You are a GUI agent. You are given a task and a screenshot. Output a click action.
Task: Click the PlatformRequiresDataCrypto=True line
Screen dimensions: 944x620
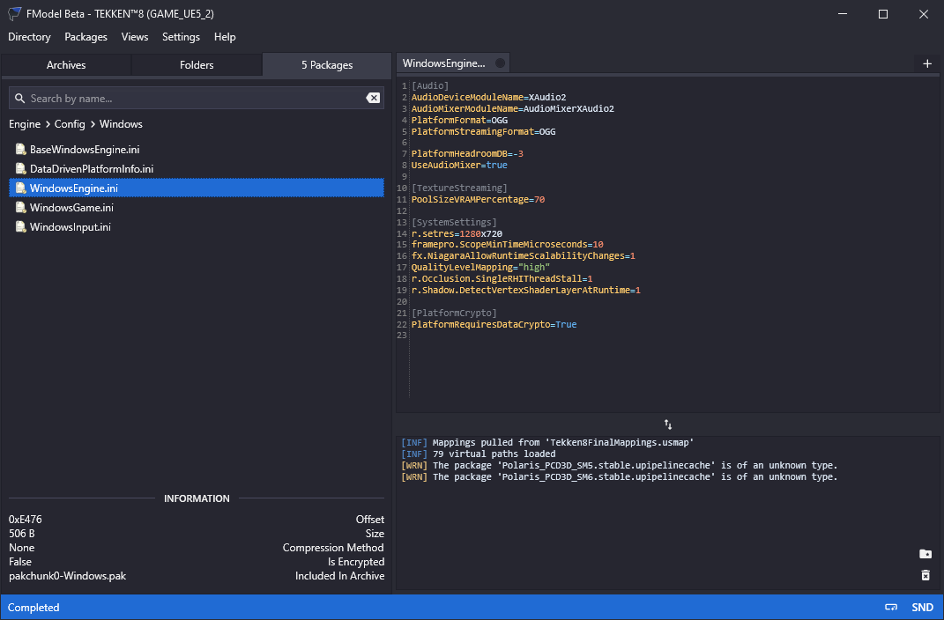pyautogui.click(x=494, y=325)
